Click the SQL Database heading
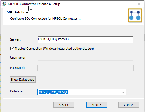 click(x=18, y=12)
